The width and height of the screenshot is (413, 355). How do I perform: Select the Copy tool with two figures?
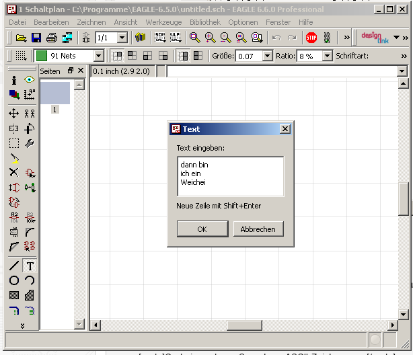click(x=30, y=114)
